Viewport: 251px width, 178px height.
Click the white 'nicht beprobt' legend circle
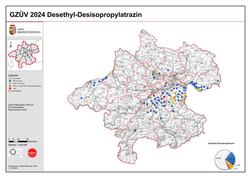(x=9, y=79)
